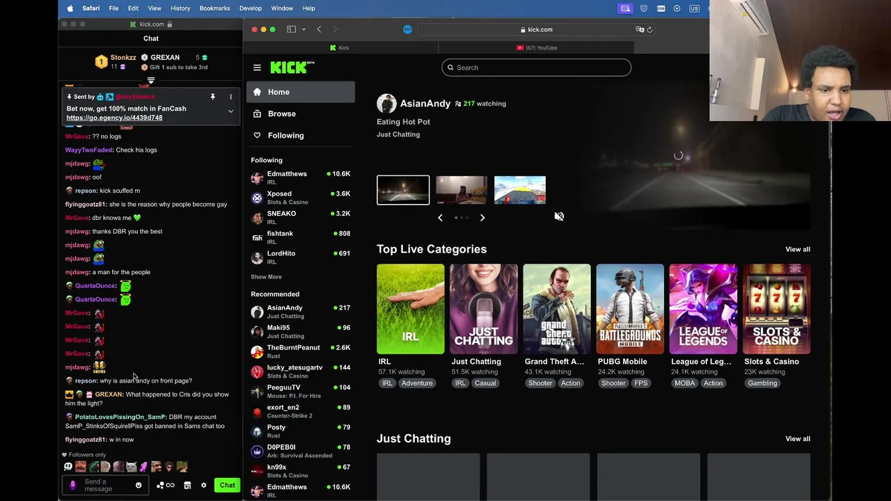
Task: Click the purple screen-share menu bar icon
Action: point(626,8)
